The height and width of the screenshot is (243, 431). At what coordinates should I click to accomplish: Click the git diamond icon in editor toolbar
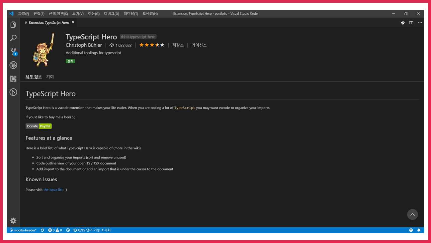(403, 23)
